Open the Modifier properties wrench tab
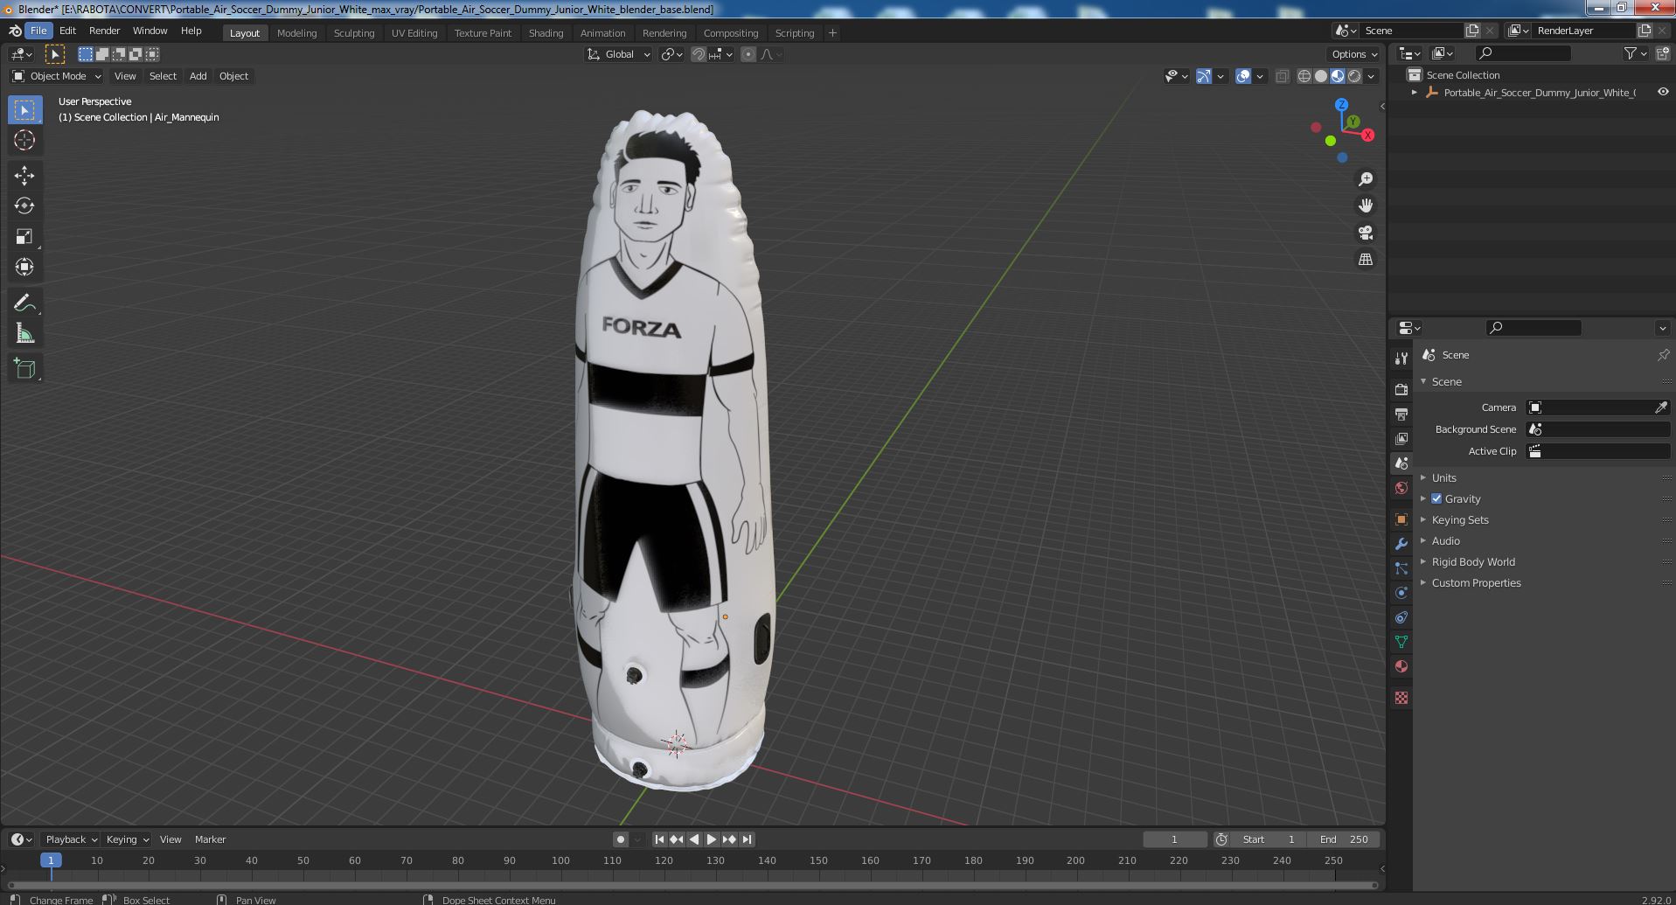1676x905 pixels. pyautogui.click(x=1401, y=544)
